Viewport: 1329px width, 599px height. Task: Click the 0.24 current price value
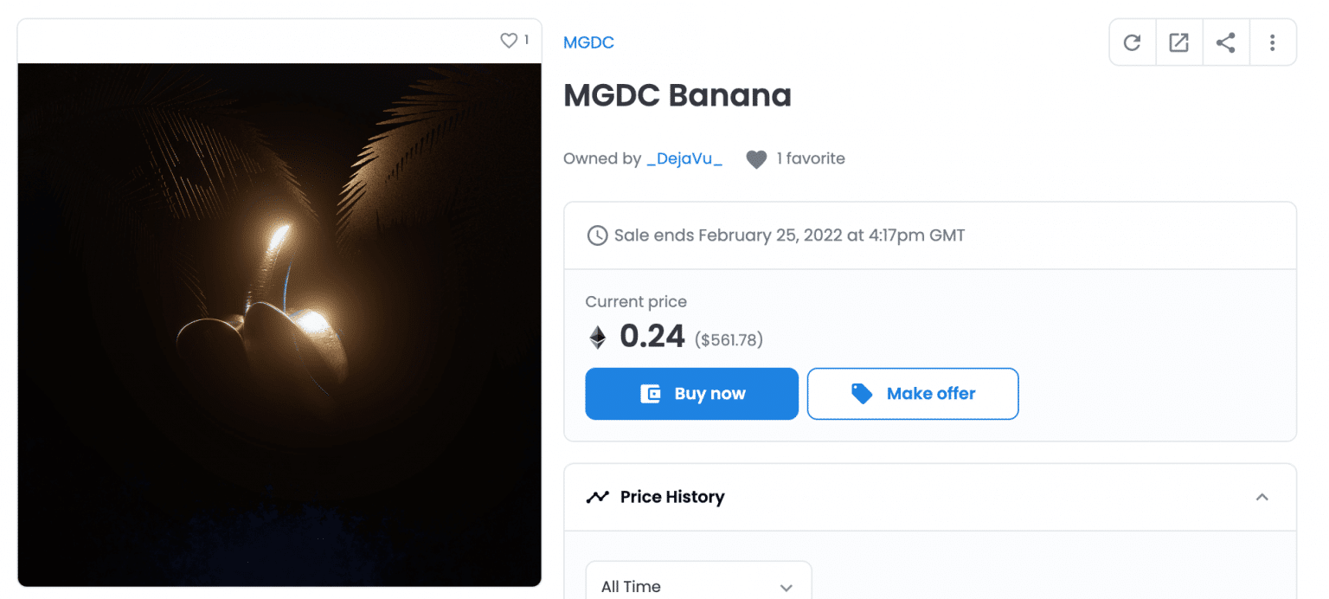(652, 336)
